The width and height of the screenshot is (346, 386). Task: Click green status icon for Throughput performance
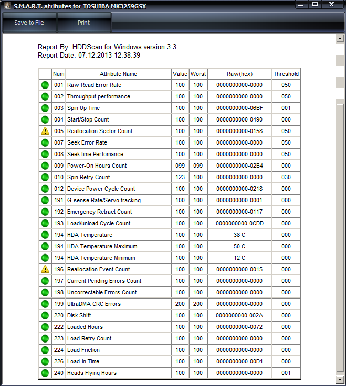45,96
